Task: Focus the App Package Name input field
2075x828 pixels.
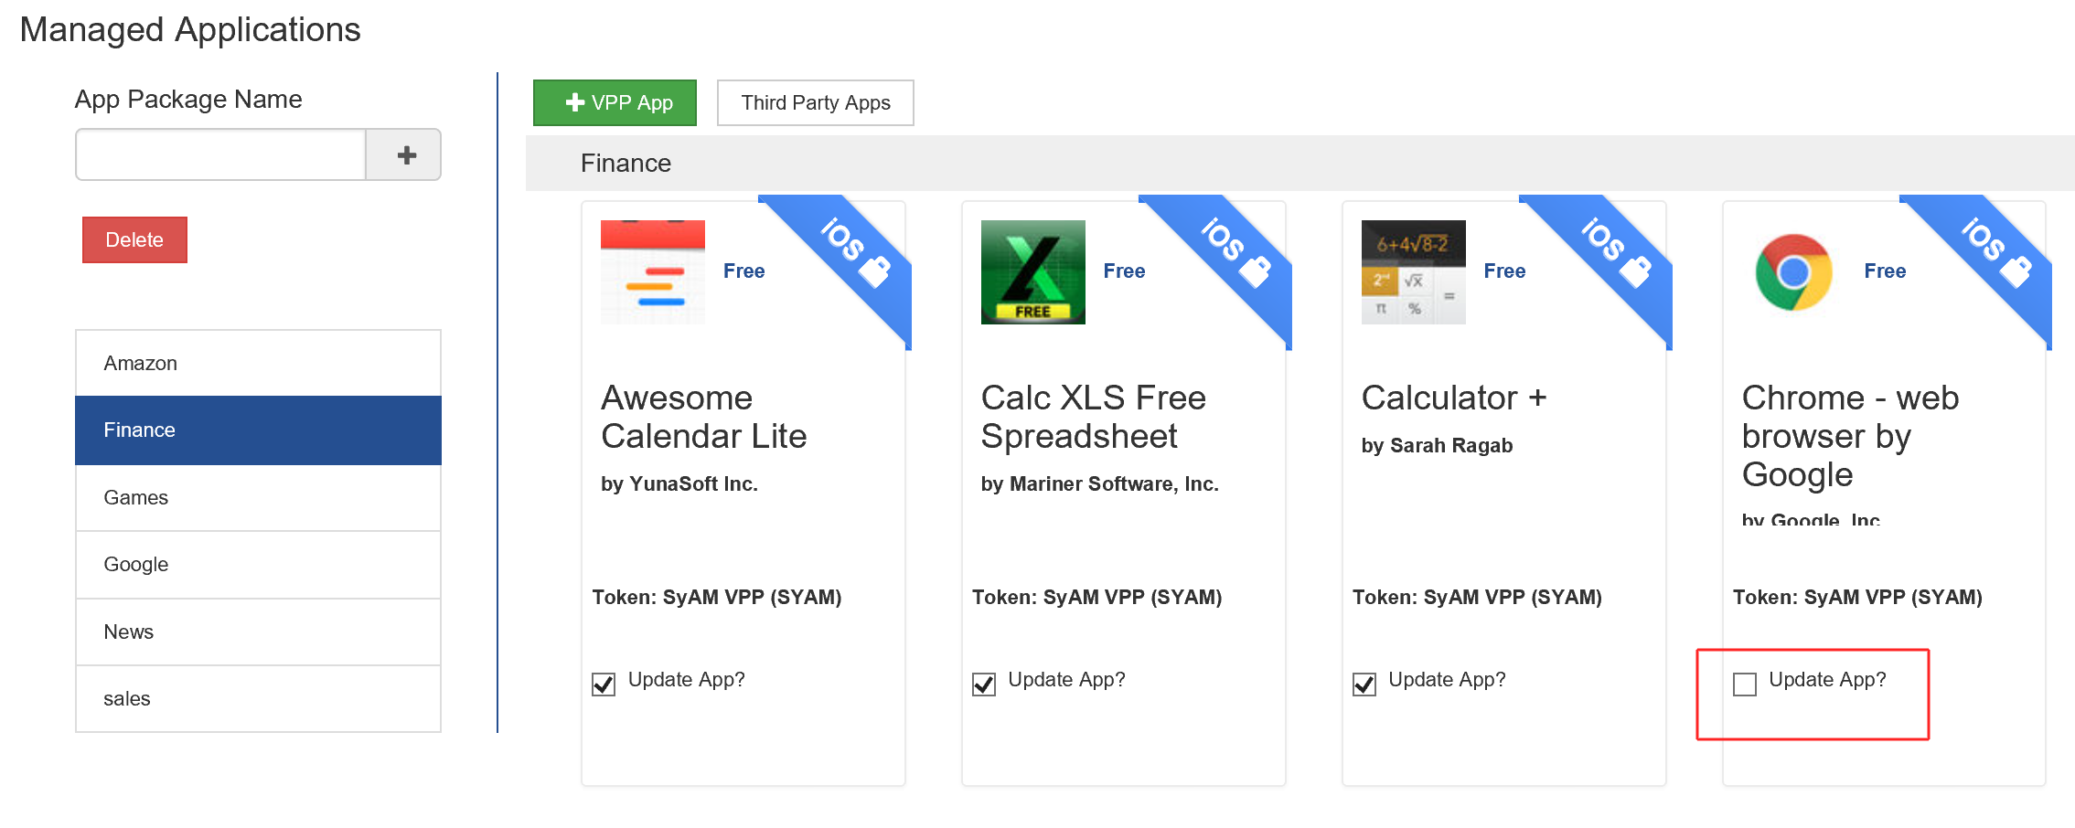Action: click(x=221, y=155)
